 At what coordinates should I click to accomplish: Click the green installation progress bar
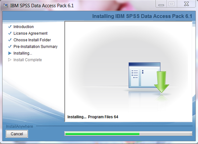[x=128, y=134]
